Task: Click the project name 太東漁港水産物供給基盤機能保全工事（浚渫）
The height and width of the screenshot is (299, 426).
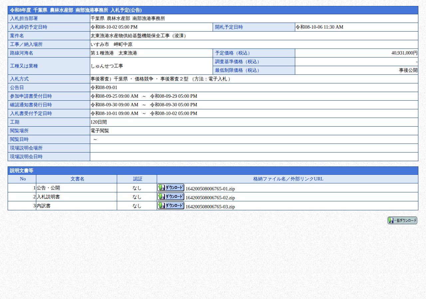Action: pos(139,36)
